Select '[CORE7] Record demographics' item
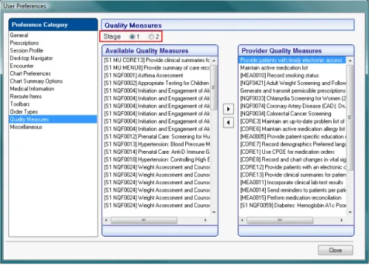 [x=293, y=144]
